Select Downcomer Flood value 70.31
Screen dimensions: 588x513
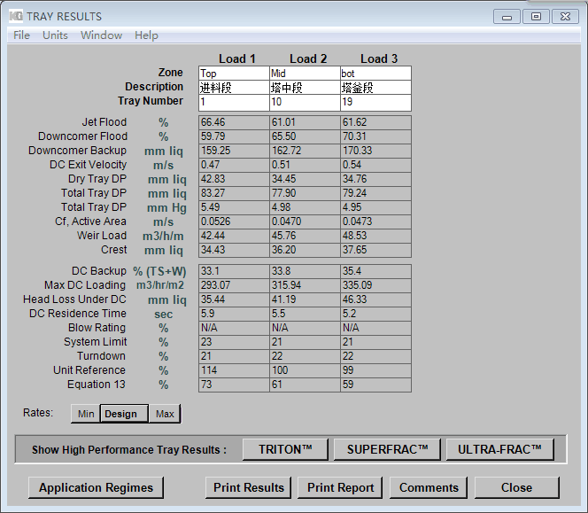coord(375,136)
